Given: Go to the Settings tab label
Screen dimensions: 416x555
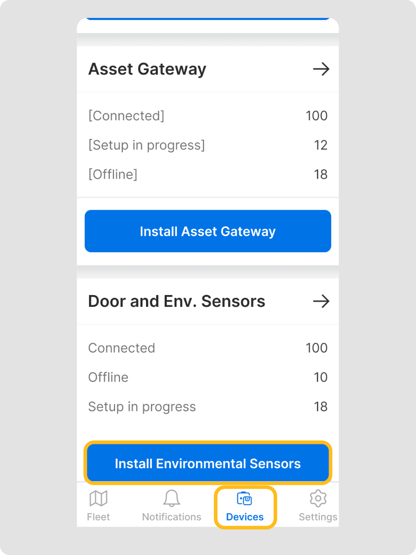Looking at the screenshot, I should click(318, 517).
